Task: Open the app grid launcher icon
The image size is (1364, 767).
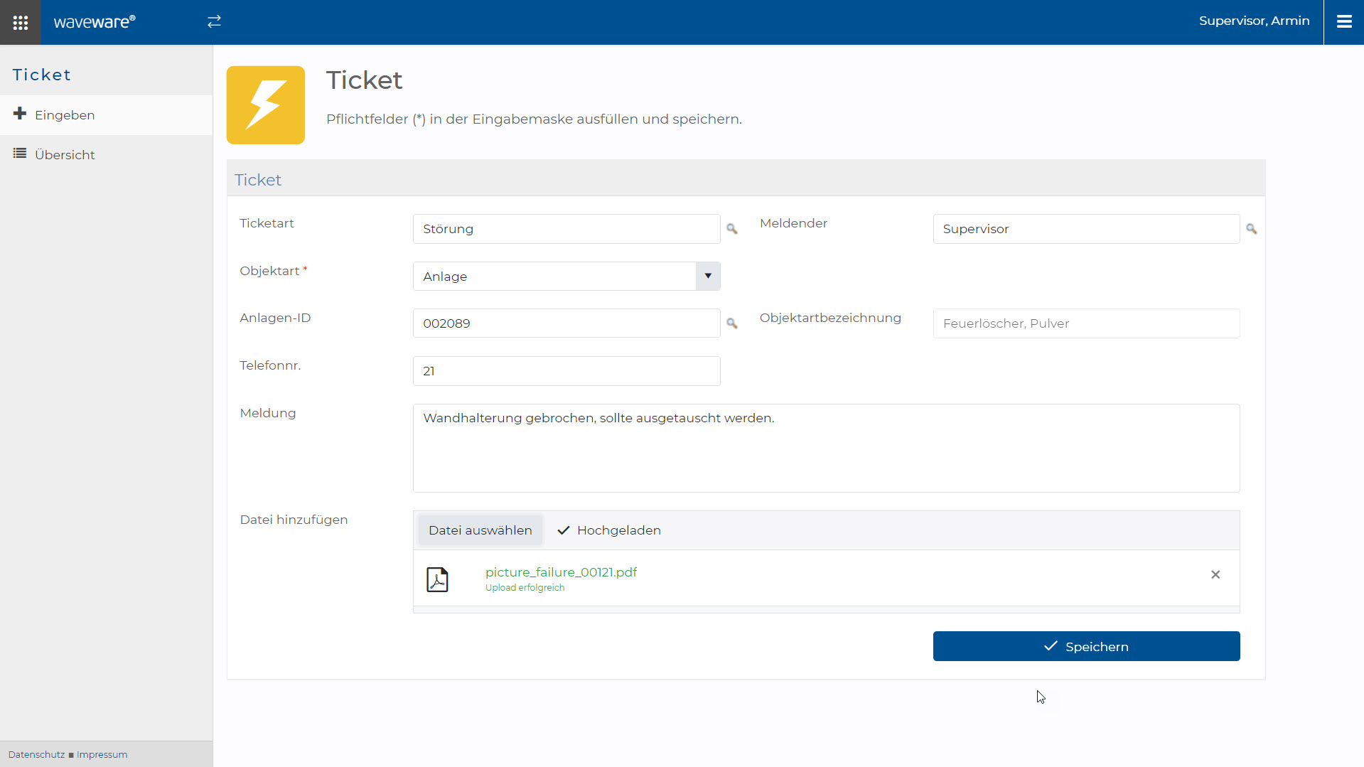Action: 21,22
